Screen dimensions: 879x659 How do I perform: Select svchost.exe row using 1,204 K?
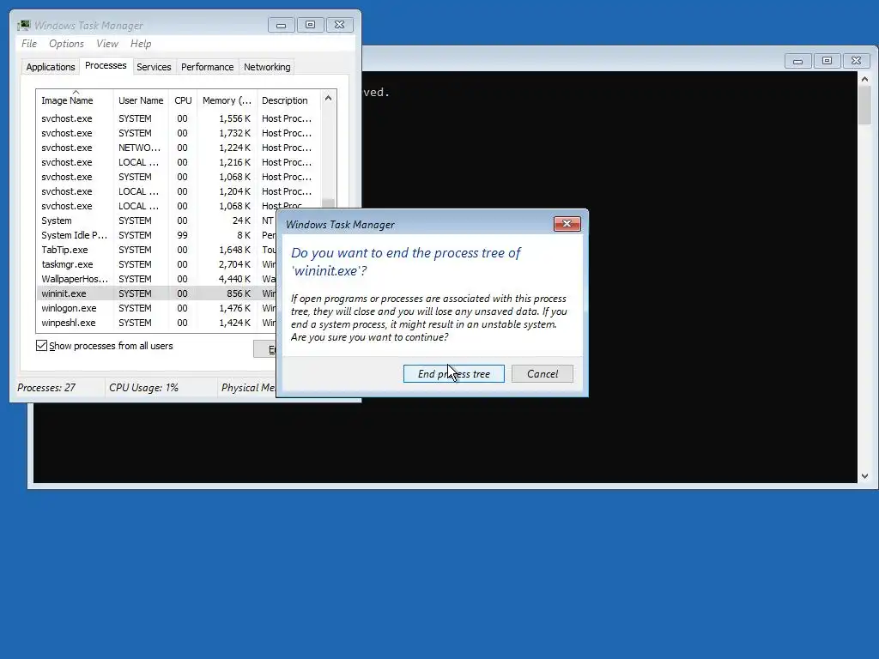coord(179,191)
